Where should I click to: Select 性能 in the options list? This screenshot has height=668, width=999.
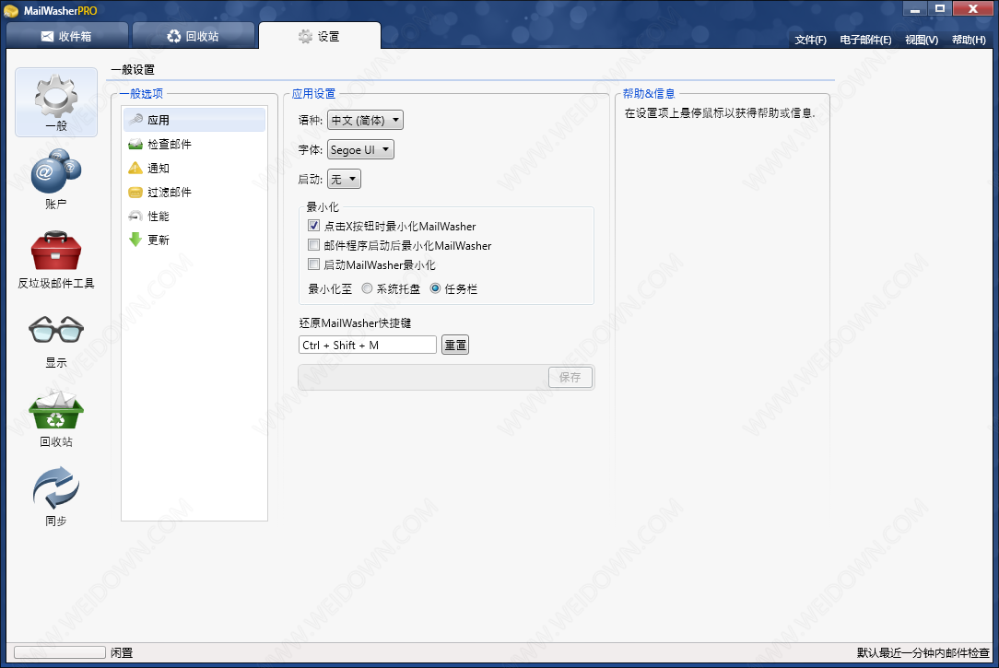[194, 216]
